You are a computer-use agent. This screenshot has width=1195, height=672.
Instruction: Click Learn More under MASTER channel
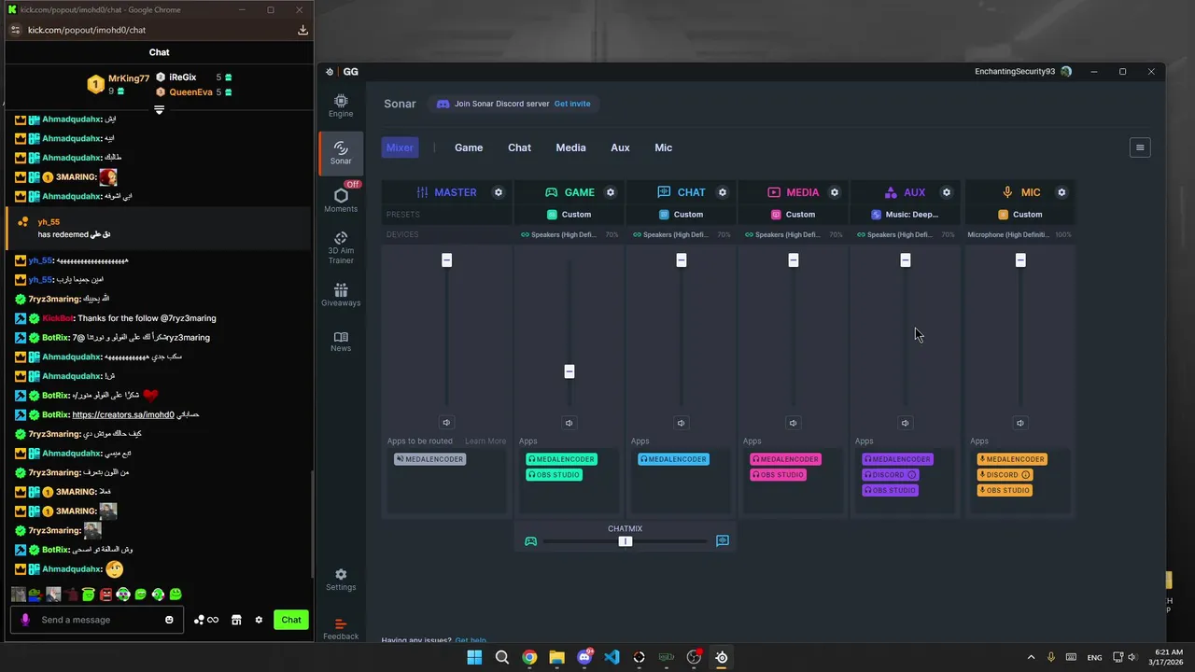click(485, 441)
